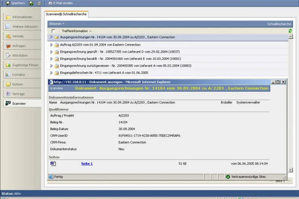299x199 pixels.
Task: Click document icon of Ausgangsrechnungen Nr. 14104 row
Action: pyautogui.click(x=57, y=37)
